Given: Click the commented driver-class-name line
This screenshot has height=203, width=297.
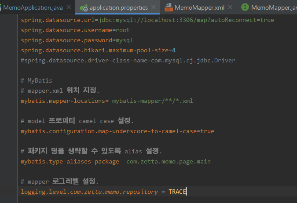Looking at the screenshot, I should (128, 61).
